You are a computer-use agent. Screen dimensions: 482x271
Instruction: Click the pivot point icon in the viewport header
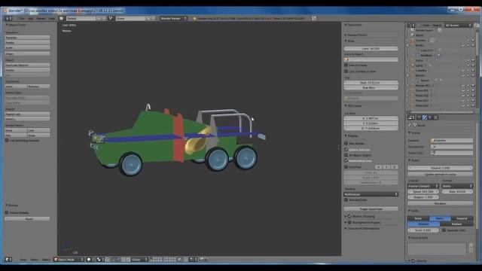tap(99, 260)
